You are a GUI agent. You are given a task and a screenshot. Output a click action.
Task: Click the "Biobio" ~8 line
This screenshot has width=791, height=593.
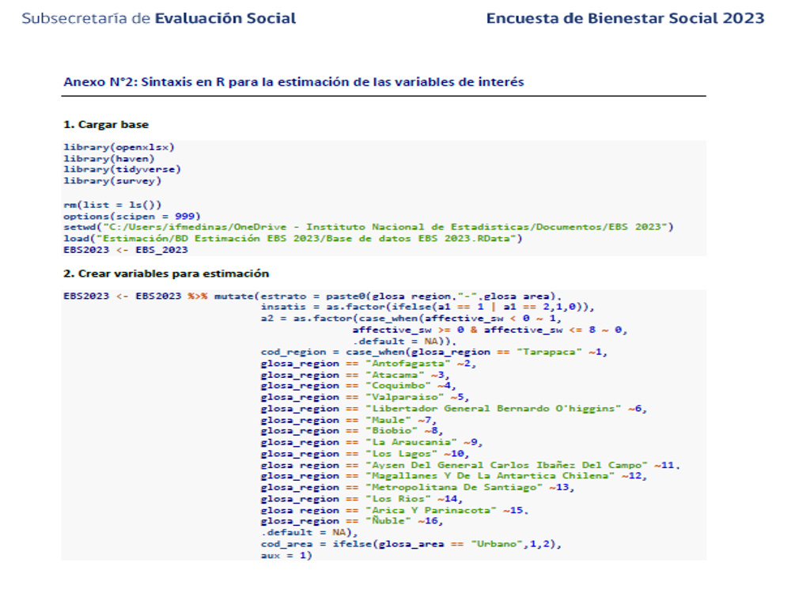coord(352,431)
